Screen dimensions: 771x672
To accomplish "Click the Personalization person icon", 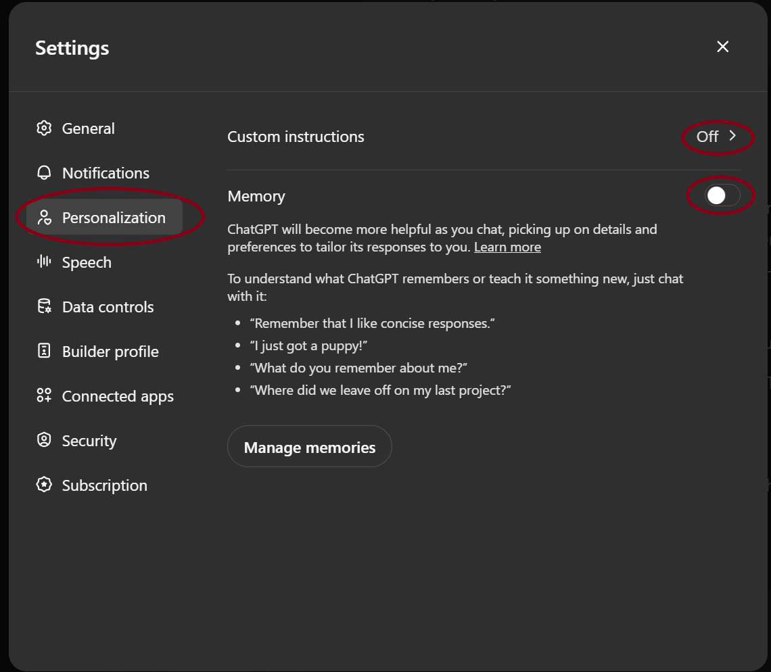I will [44, 217].
